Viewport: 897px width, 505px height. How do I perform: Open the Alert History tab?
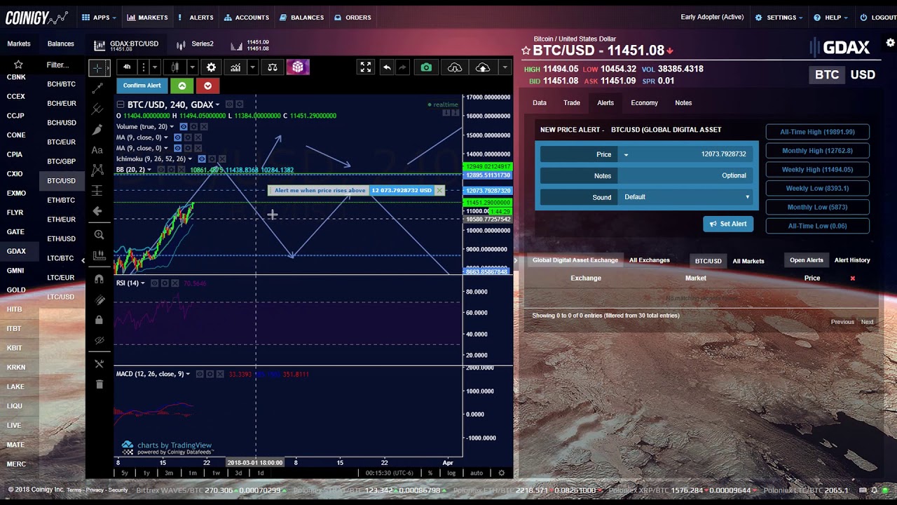click(x=852, y=260)
